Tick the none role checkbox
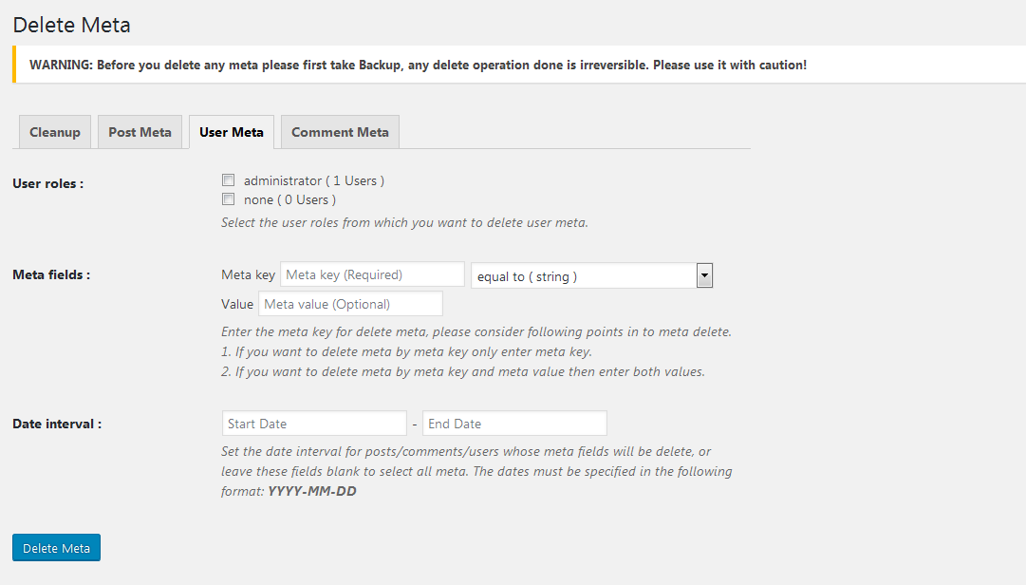1026x585 pixels. pos(228,199)
